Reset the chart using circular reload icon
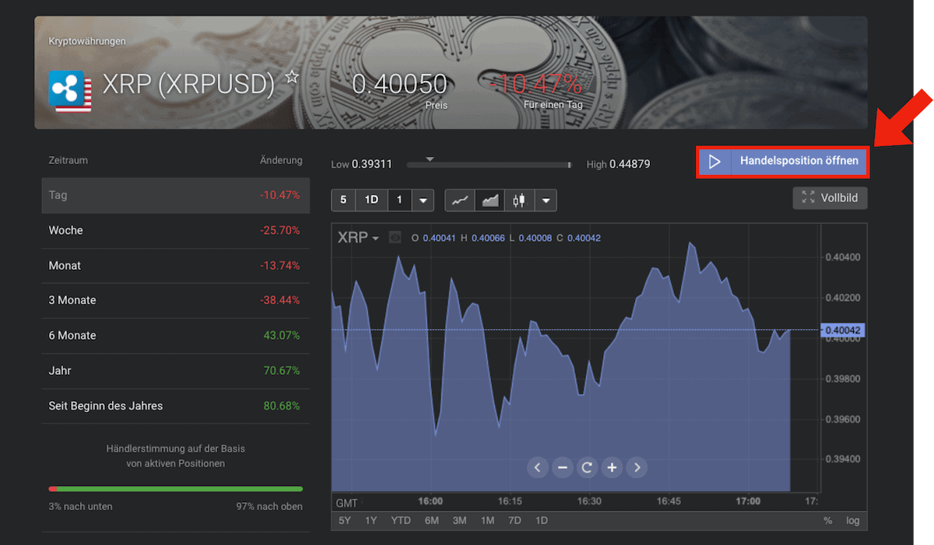934x545 pixels. click(x=587, y=467)
